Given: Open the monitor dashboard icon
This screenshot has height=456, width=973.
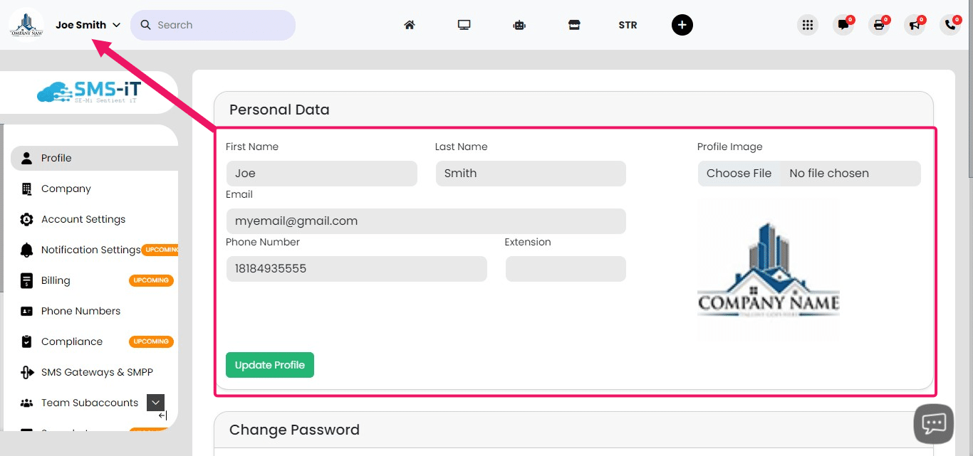Looking at the screenshot, I should click(464, 25).
